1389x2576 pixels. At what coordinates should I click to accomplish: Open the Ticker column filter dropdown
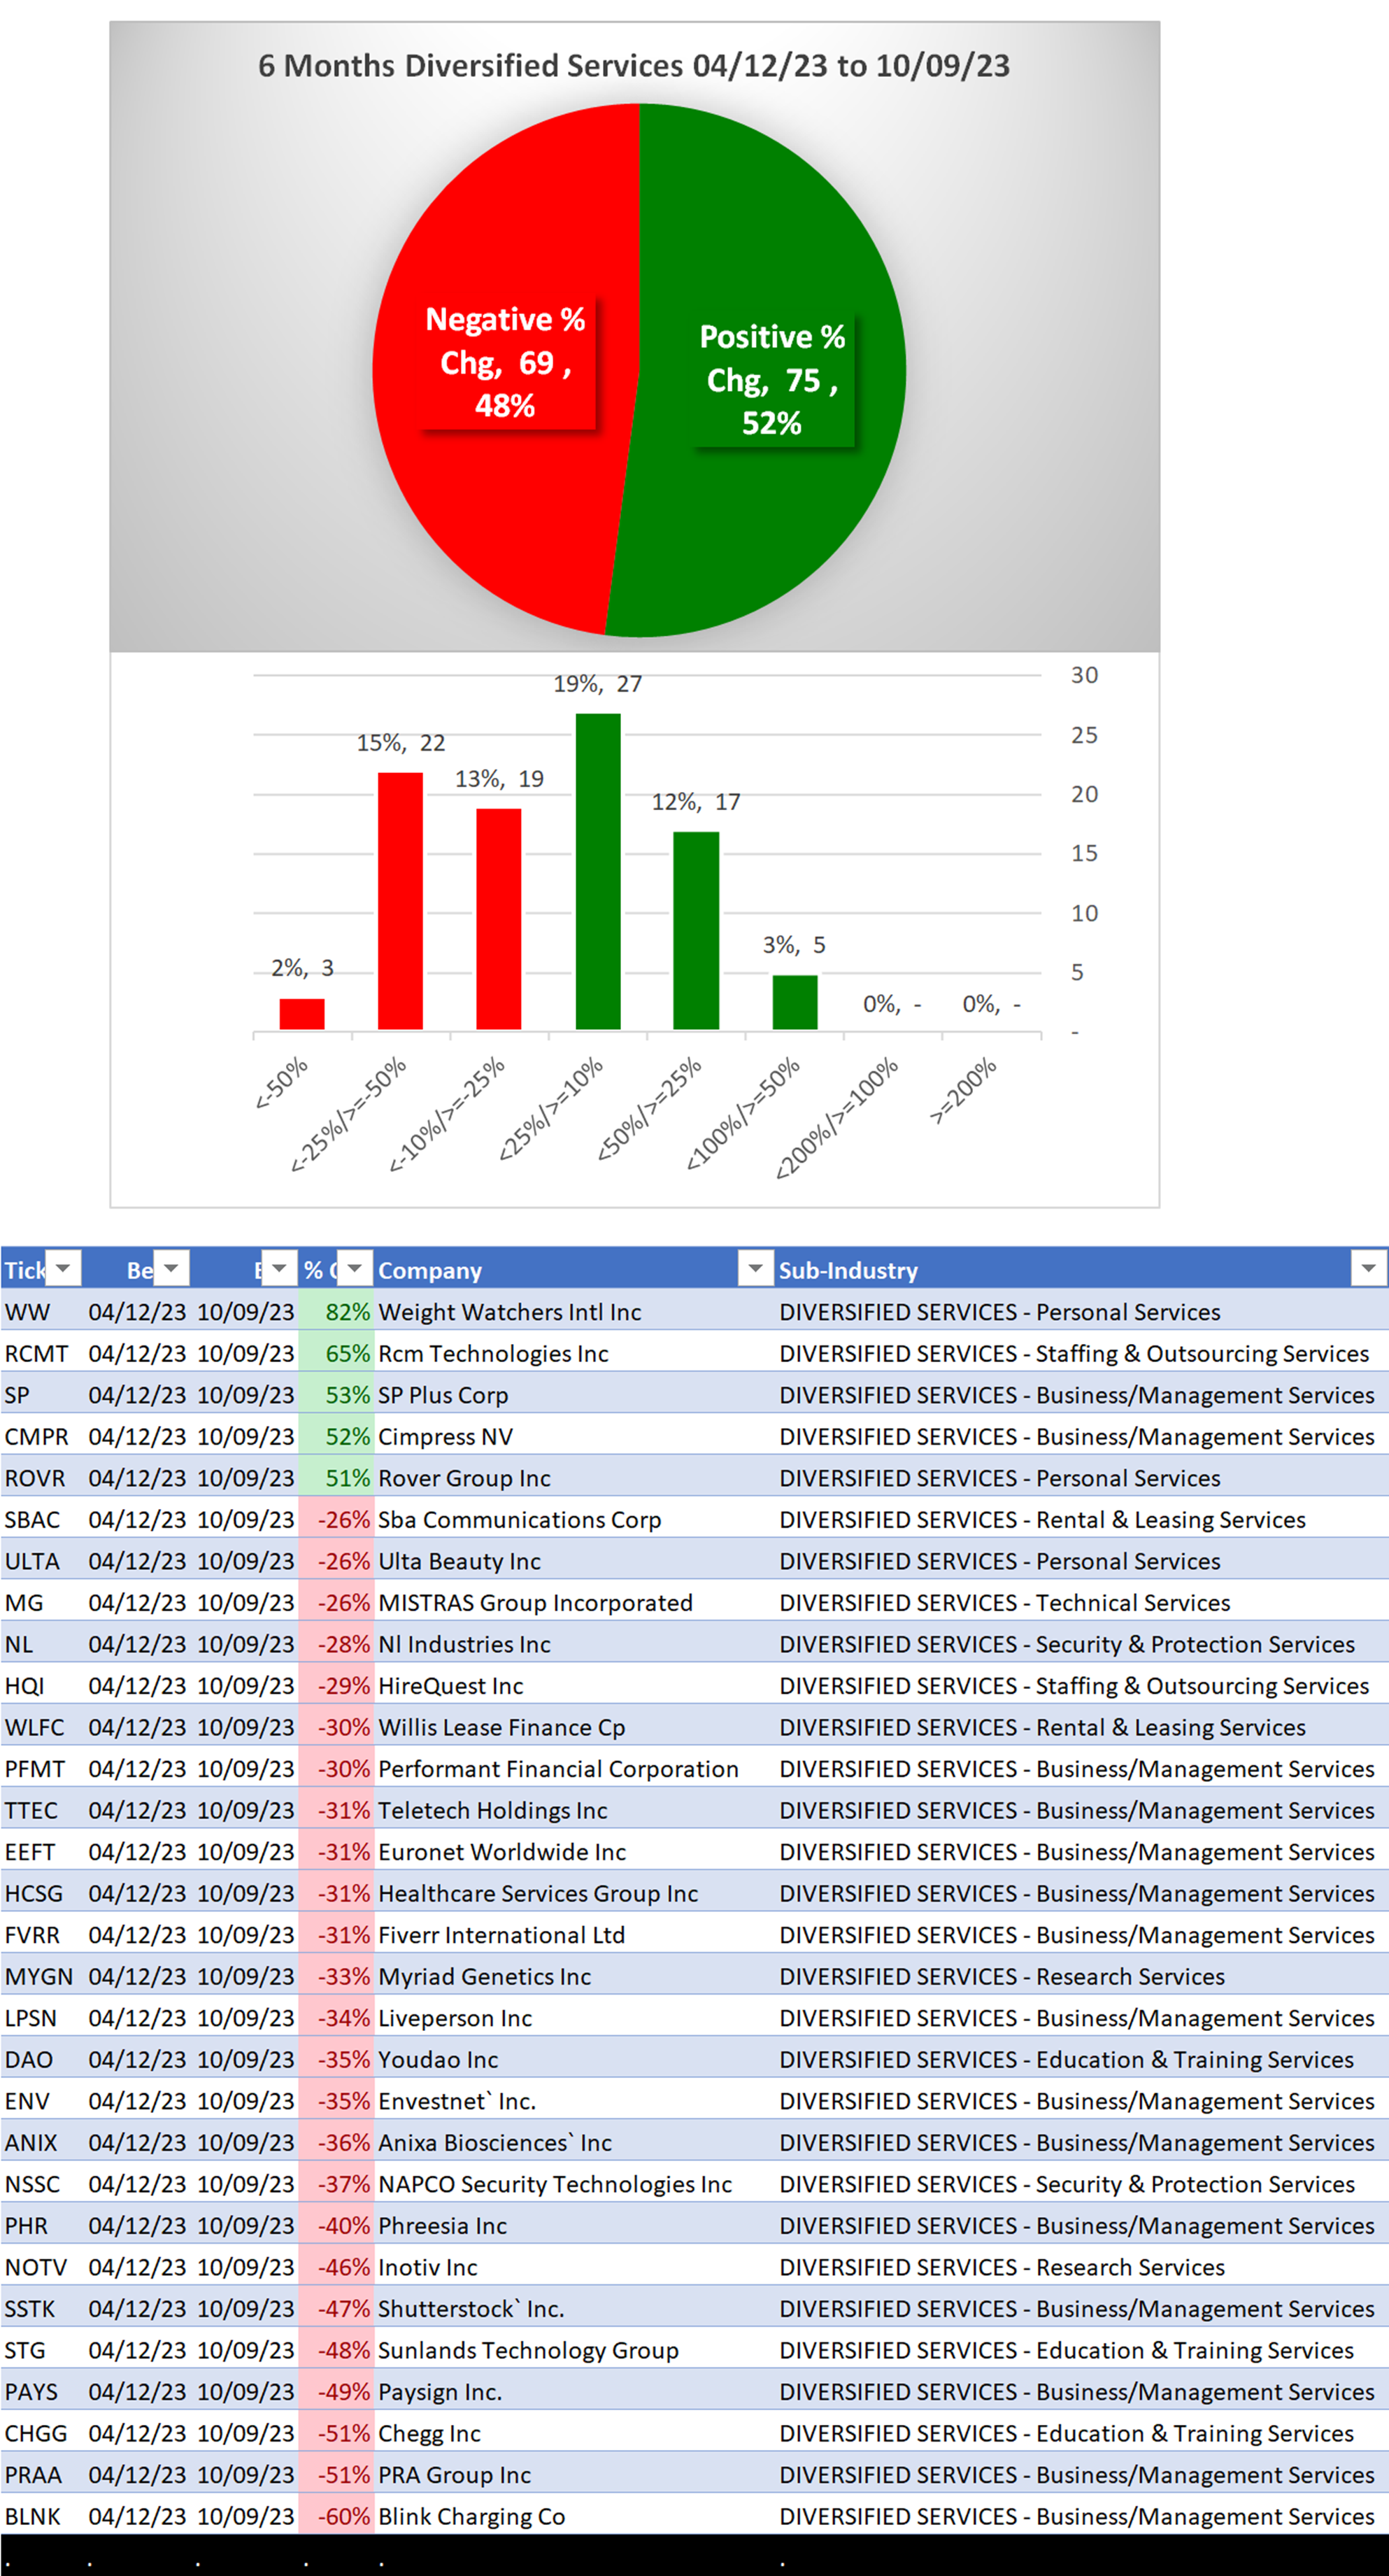63,1269
